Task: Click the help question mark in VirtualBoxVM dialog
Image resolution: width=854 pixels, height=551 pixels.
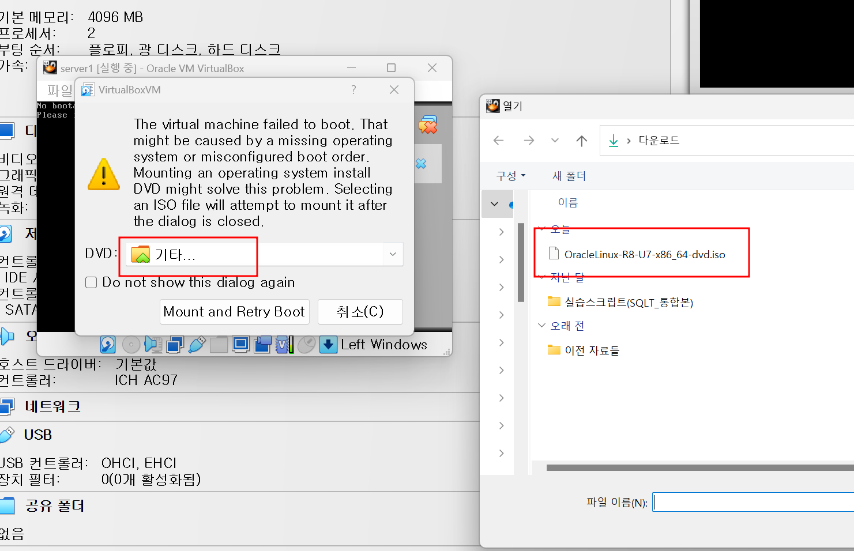Action: (353, 90)
